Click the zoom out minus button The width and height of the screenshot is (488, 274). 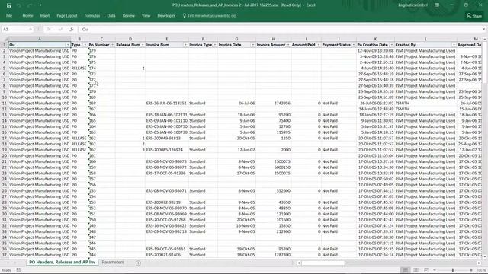[x=435, y=270]
